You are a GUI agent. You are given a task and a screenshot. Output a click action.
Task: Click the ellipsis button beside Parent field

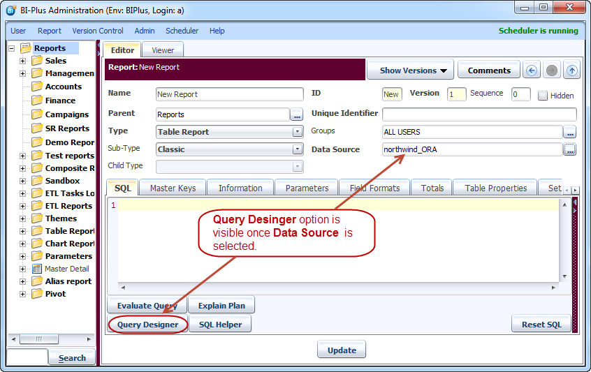point(297,114)
